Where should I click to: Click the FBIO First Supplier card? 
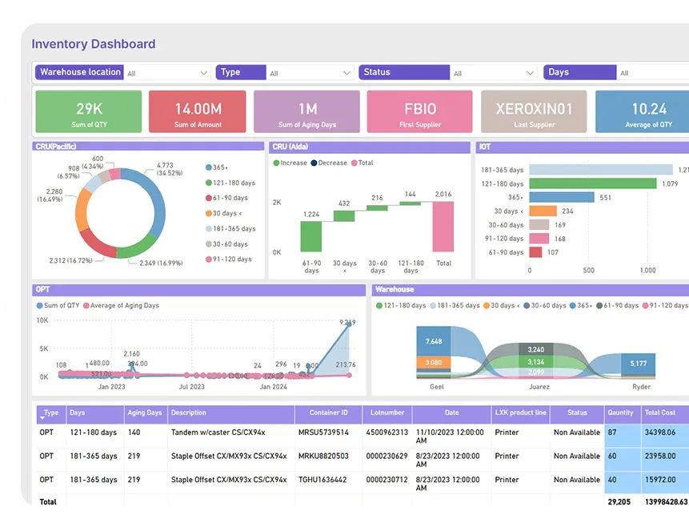point(419,111)
